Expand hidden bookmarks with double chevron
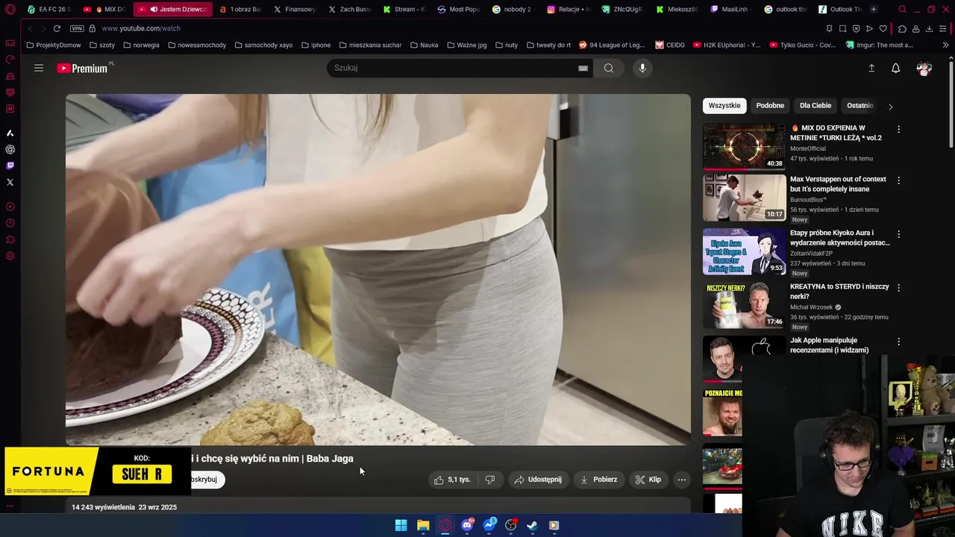This screenshot has height=537, width=955. 945,45
